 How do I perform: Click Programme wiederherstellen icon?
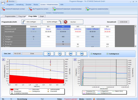click(x=87, y=9)
